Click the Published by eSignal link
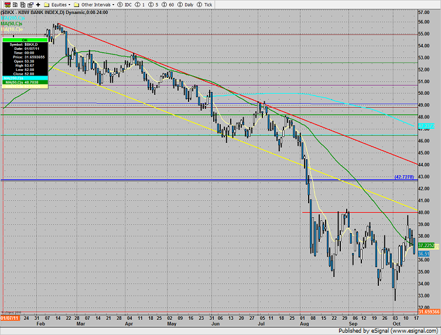This screenshot has width=441, height=335. pos(388,331)
